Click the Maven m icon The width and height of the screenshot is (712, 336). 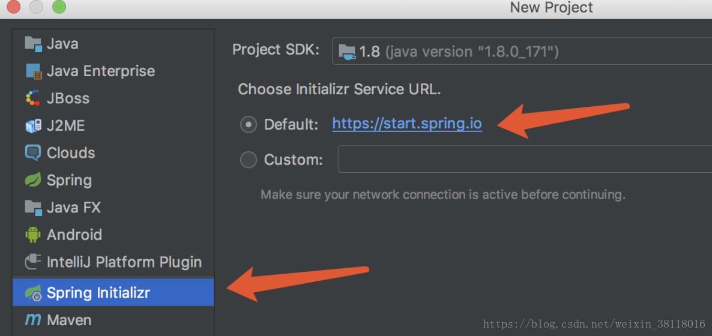(32, 320)
